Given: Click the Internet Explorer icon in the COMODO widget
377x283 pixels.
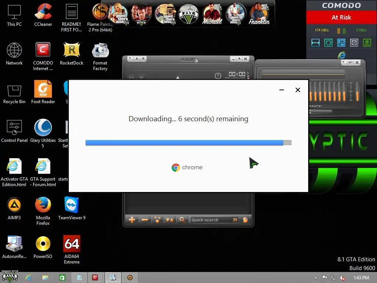Looking at the screenshot, I should tap(342, 55).
